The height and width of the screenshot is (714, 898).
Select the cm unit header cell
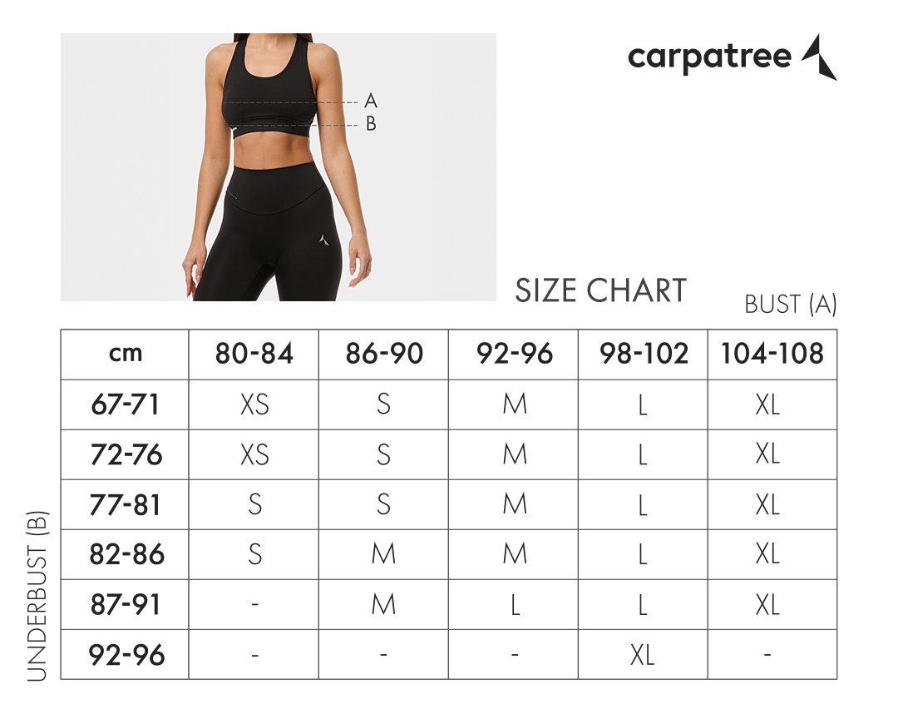[x=125, y=354]
